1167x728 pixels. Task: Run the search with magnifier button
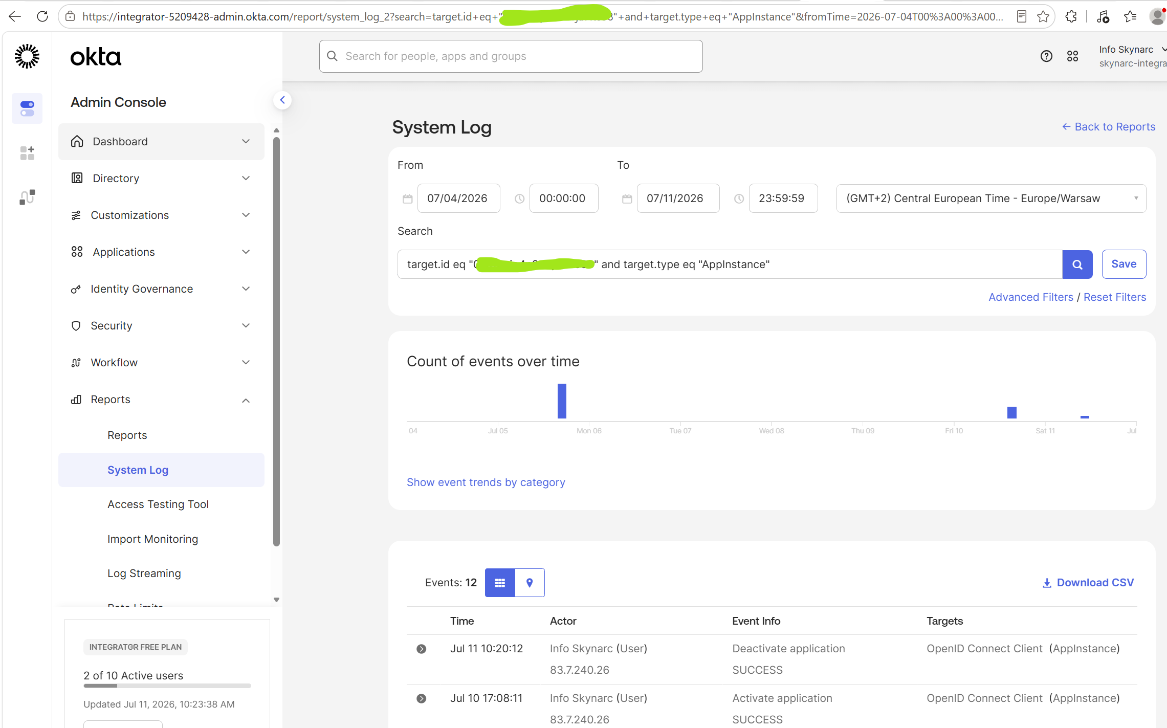tap(1077, 264)
